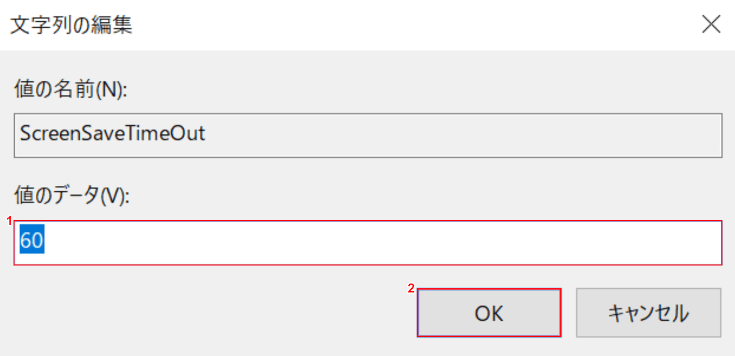Image resolution: width=735 pixels, height=356 pixels.
Task: Click the 値のデータ(V): label
Action: 72,197
